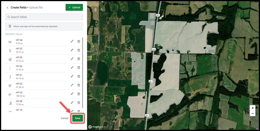
Task: Zoom out on the map
Action: coord(253,113)
